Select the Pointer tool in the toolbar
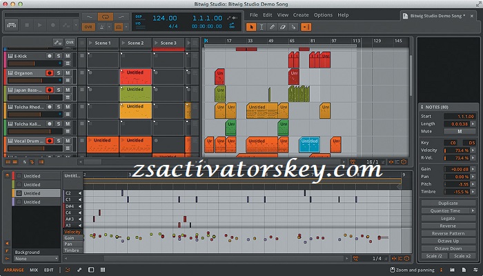This screenshot has height=276, width=483. (x=251, y=27)
